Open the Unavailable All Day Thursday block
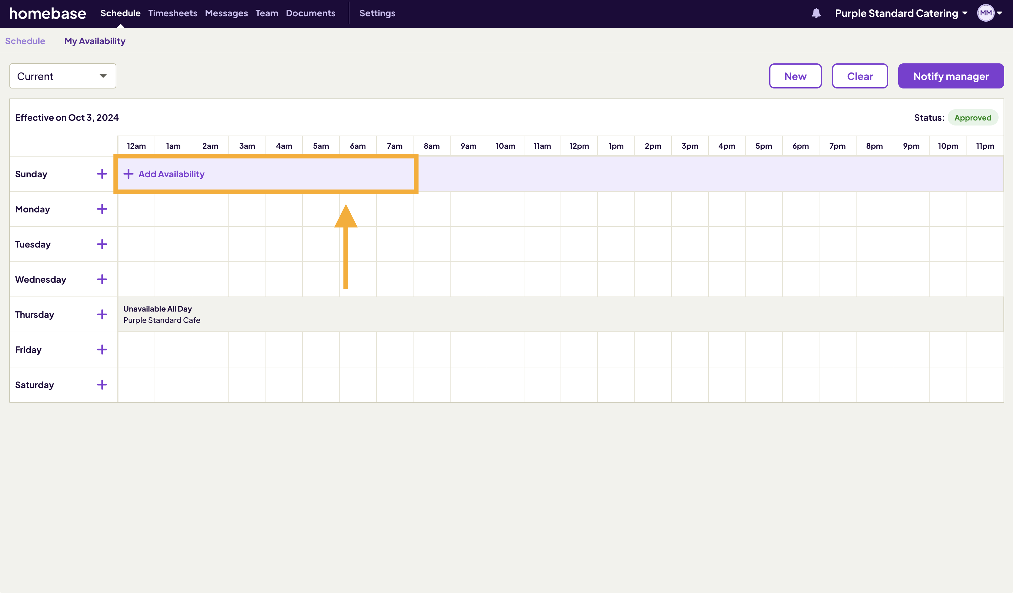 point(561,314)
